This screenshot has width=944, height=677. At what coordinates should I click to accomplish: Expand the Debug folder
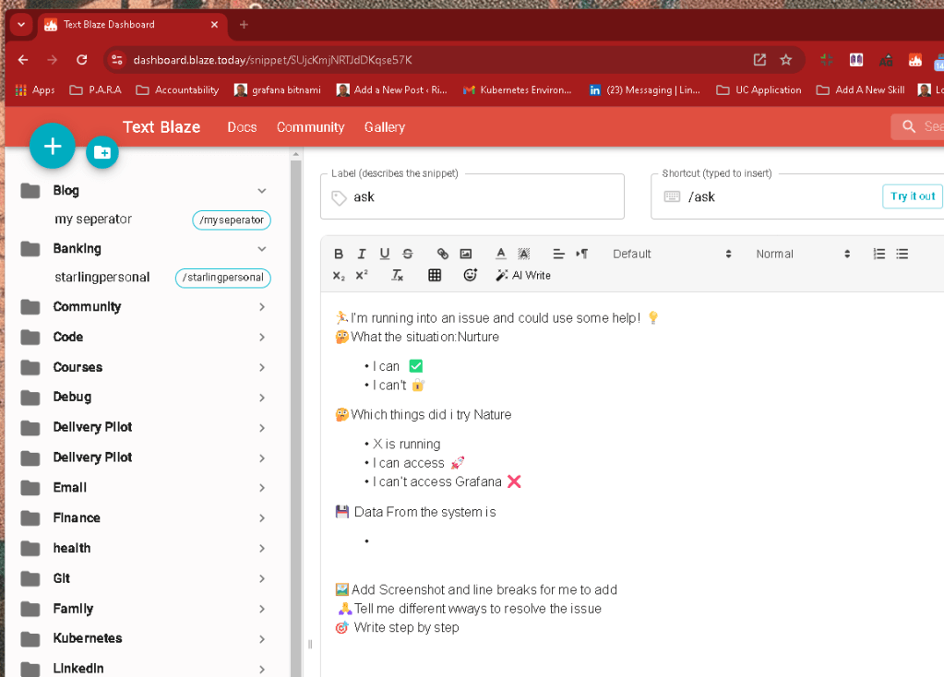(x=262, y=398)
